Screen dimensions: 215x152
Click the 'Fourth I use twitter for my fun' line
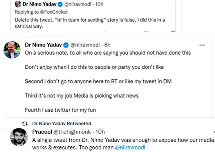coord(60,110)
